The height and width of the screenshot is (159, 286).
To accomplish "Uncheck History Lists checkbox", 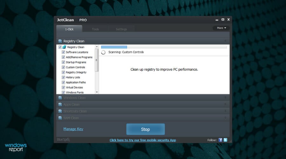I will click(63, 77).
